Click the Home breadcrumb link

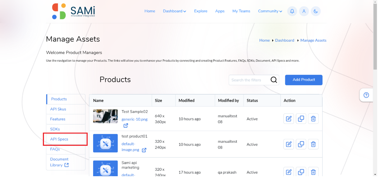pos(264,41)
